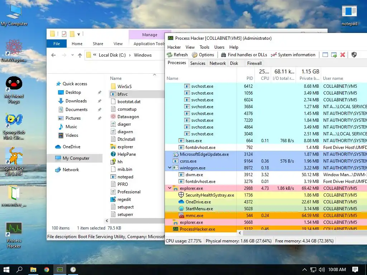This screenshot has height=275, width=367.
Task: Click Windows in the address breadcrumb
Action: coord(143,55)
